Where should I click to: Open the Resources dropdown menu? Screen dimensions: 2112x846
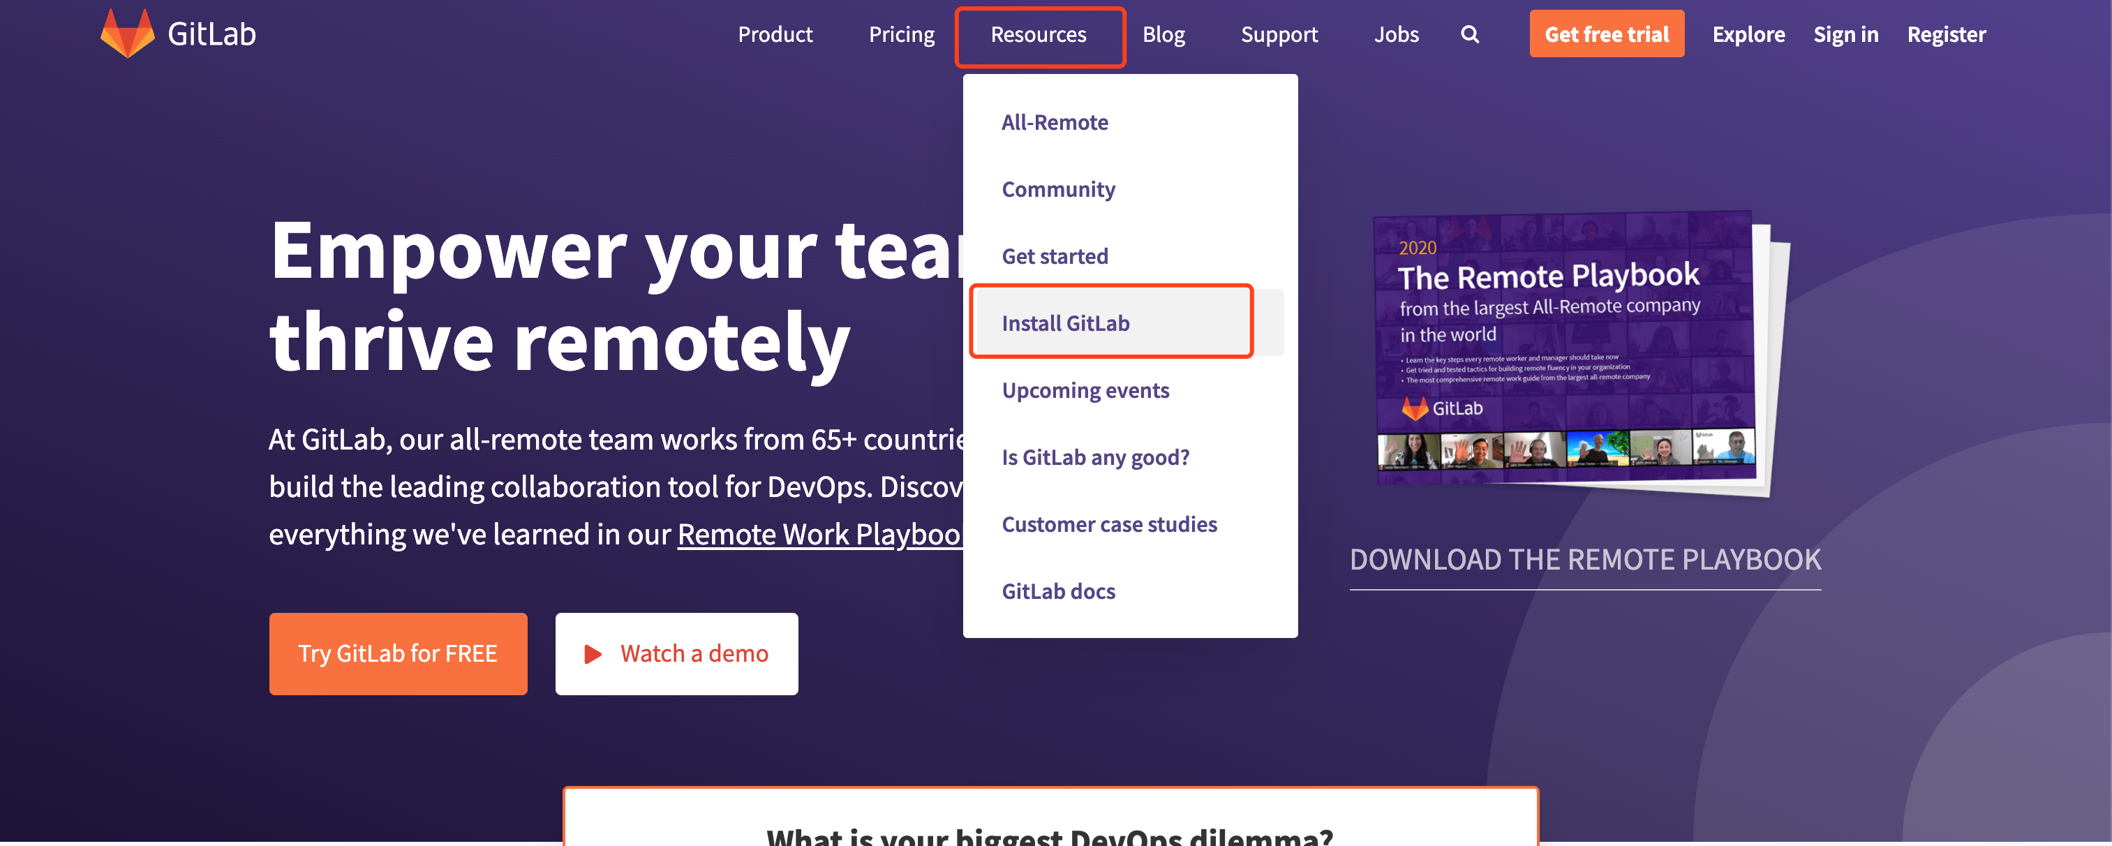click(1039, 34)
